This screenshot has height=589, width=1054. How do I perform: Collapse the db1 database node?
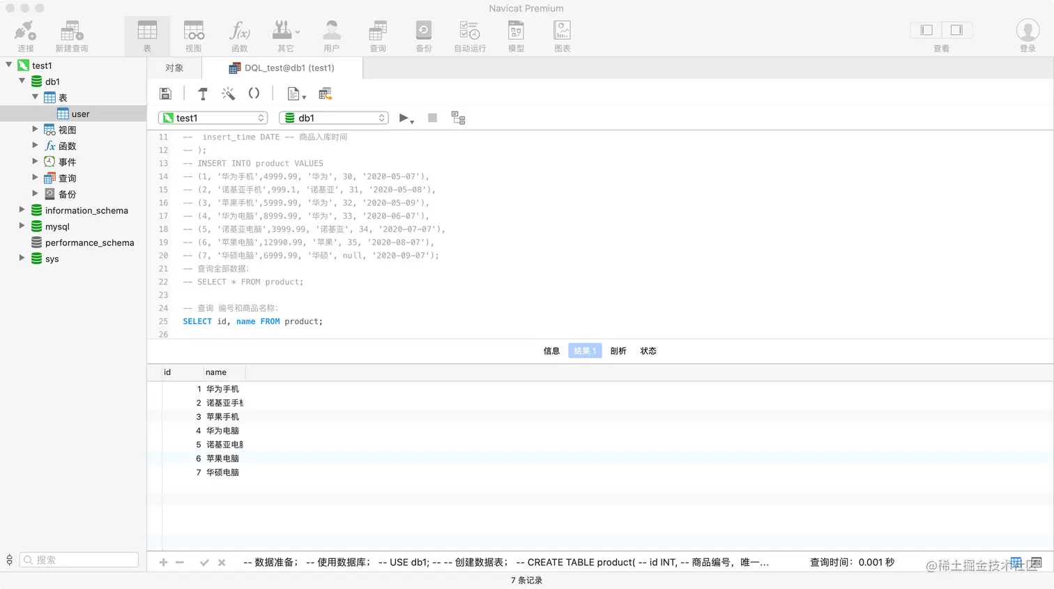tap(22, 81)
